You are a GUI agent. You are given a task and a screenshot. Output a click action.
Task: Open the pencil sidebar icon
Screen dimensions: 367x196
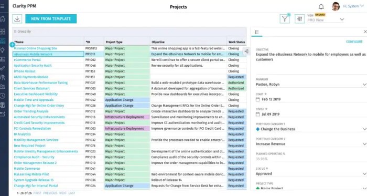(3, 114)
